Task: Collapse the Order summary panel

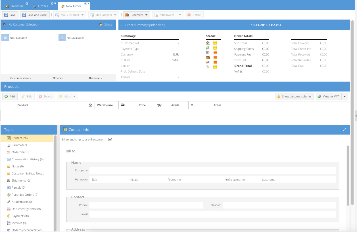Action: pos(122,25)
